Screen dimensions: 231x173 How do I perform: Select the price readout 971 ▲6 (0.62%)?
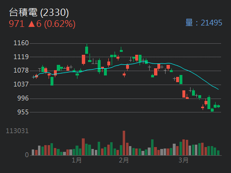[42, 24]
